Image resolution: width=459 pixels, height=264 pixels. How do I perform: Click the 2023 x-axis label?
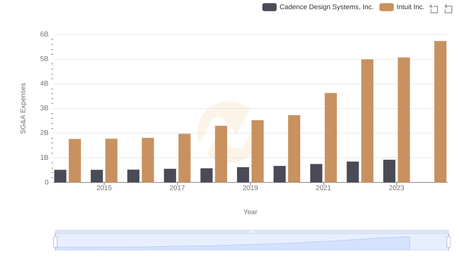point(396,188)
